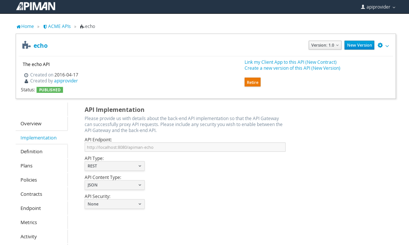
Task: Open the apiprovider creator link
Action: point(66,81)
